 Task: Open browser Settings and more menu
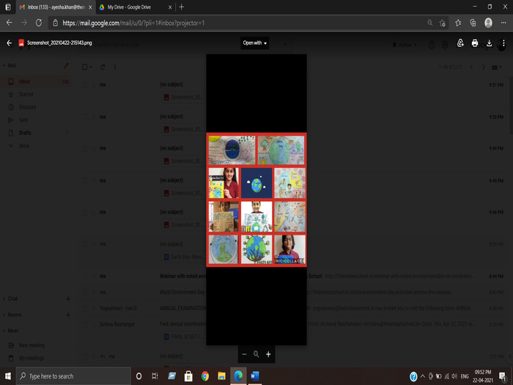click(503, 23)
